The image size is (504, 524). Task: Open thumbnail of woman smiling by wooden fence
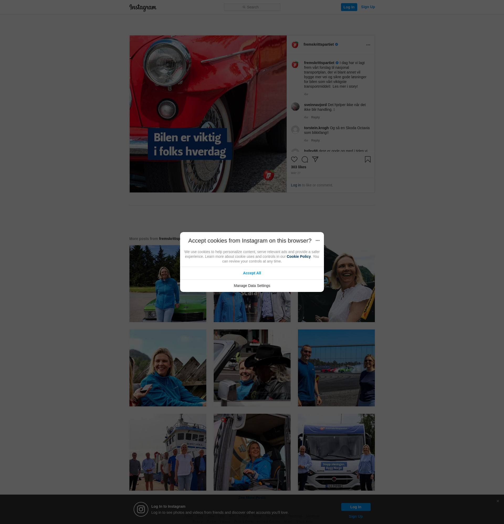point(168,368)
